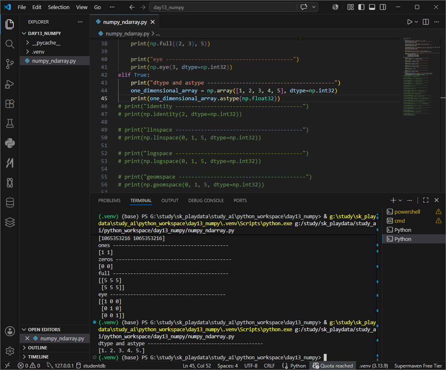Toggle the primary side bar
The image size is (446, 370).
[x=361, y=7]
